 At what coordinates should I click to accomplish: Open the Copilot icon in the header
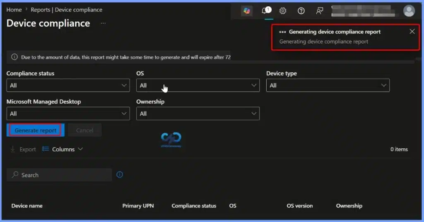[247, 11]
